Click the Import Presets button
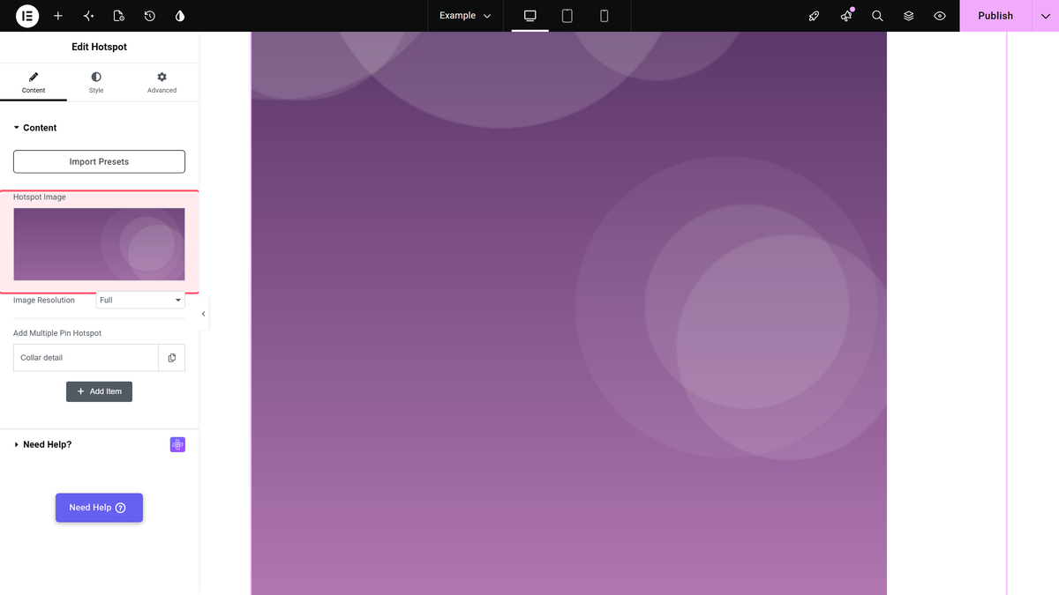 [x=99, y=162]
